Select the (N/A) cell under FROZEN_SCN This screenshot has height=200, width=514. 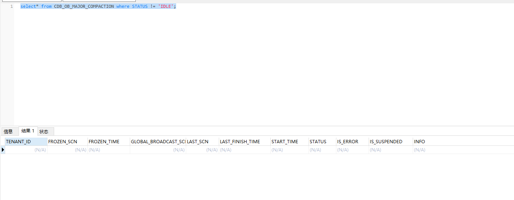point(67,150)
